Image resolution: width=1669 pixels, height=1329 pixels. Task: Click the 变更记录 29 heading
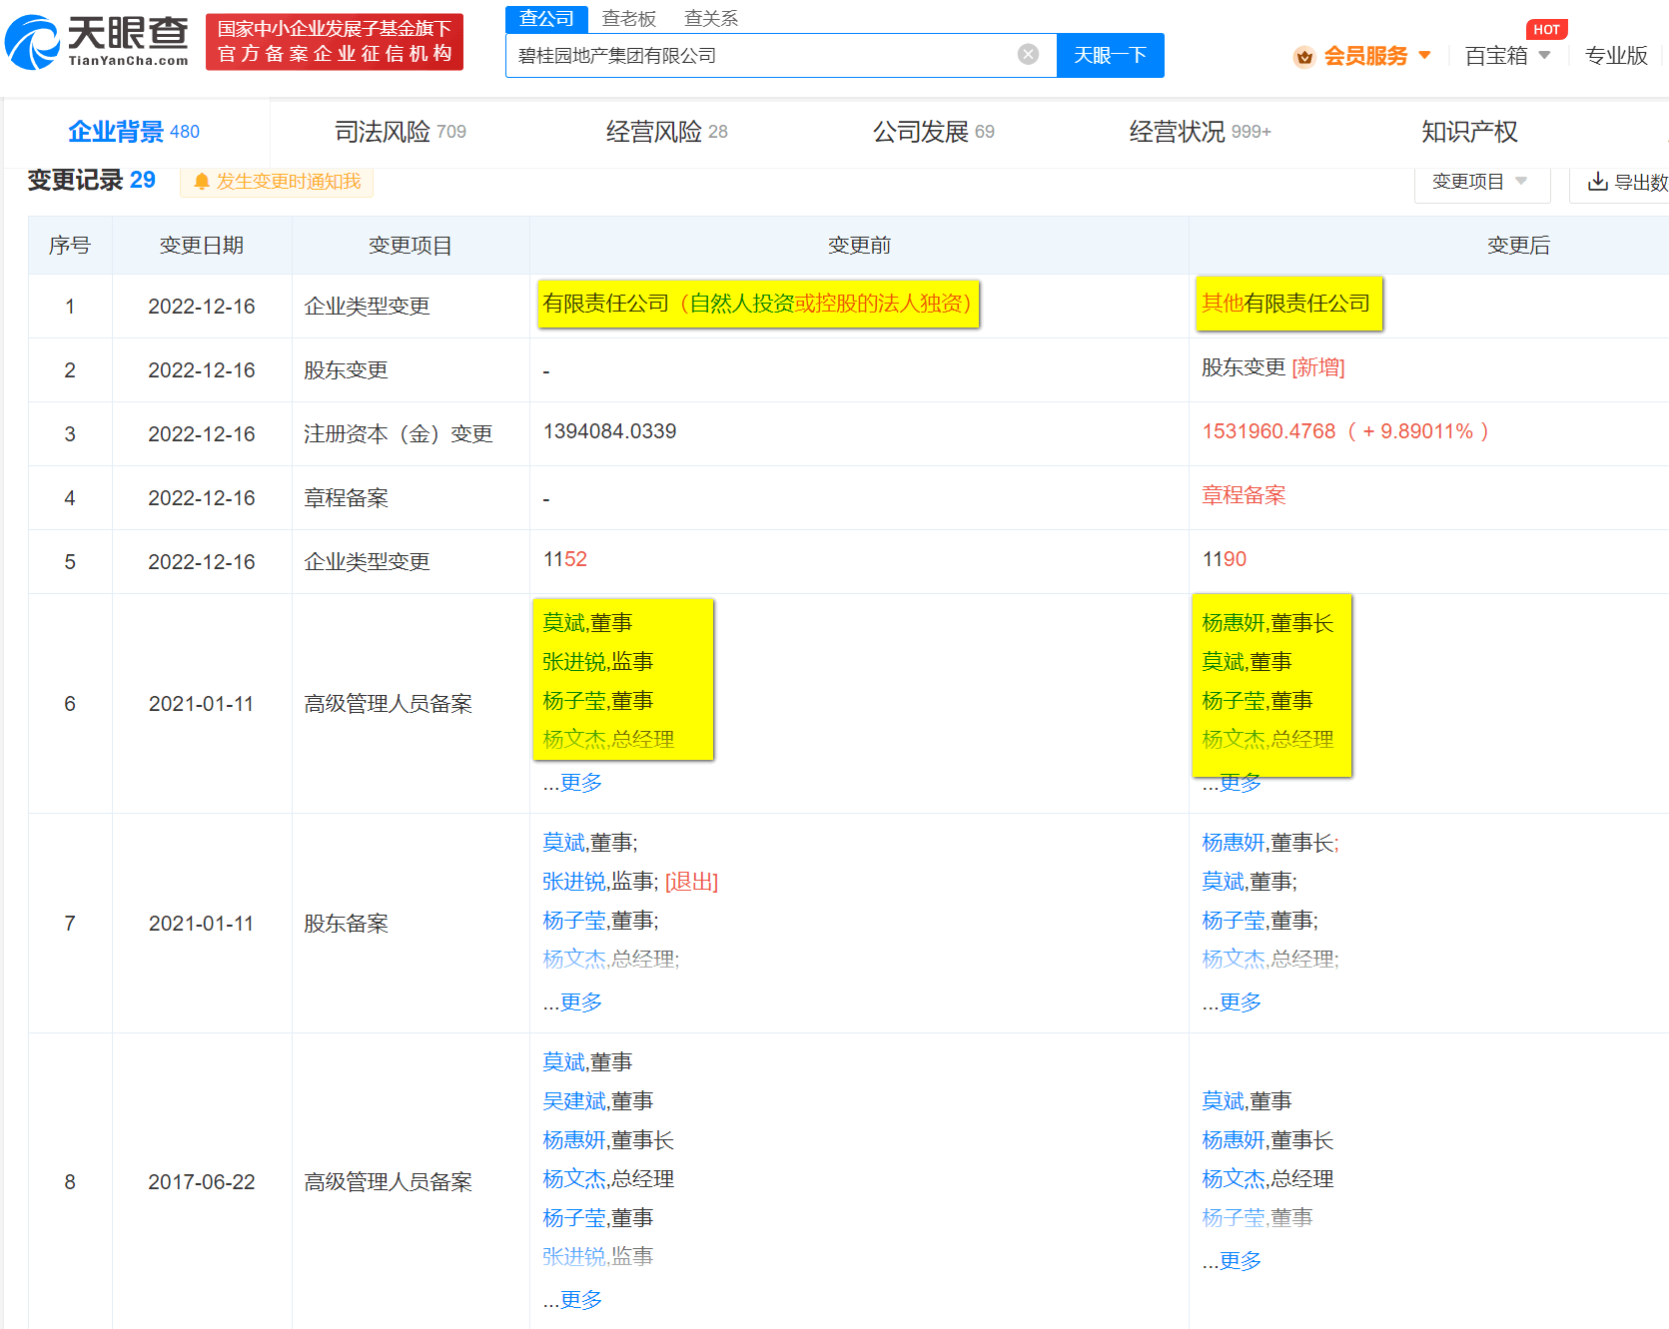pos(92,180)
